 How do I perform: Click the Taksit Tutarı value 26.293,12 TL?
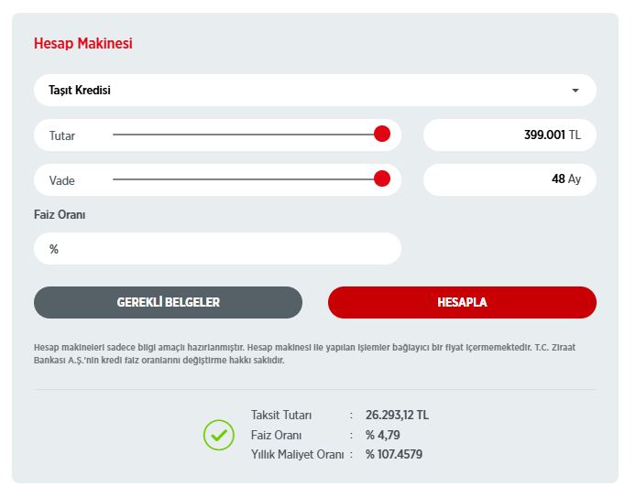pos(397,415)
